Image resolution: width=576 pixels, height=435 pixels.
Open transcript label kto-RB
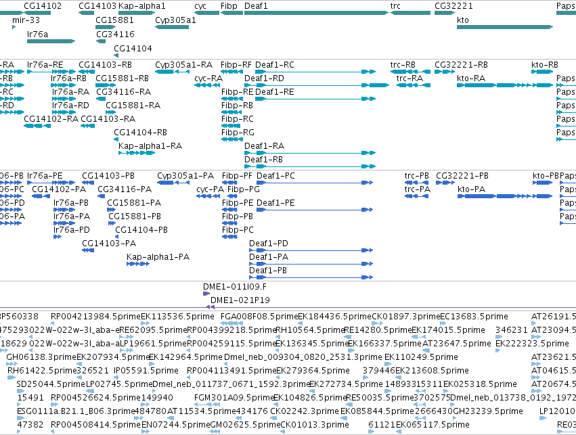pyautogui.click(x=544, y=65)
